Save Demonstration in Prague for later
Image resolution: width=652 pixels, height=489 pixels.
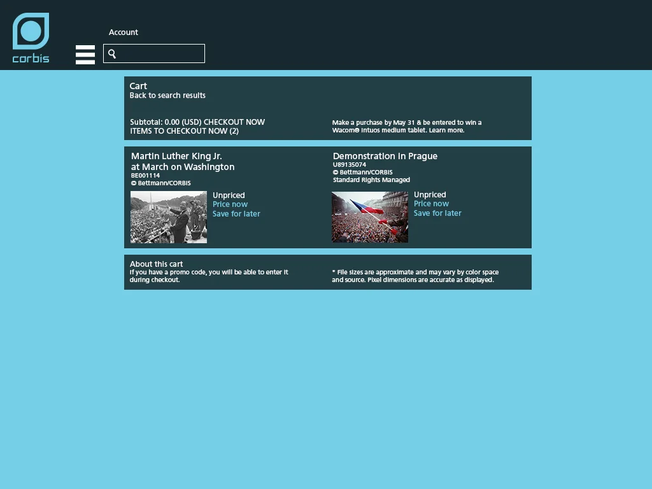tap(437, 213)
